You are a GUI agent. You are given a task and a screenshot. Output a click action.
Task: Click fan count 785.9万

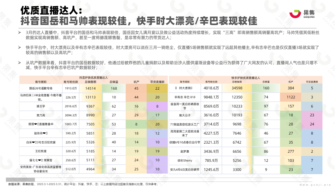[x=211, y=160]
